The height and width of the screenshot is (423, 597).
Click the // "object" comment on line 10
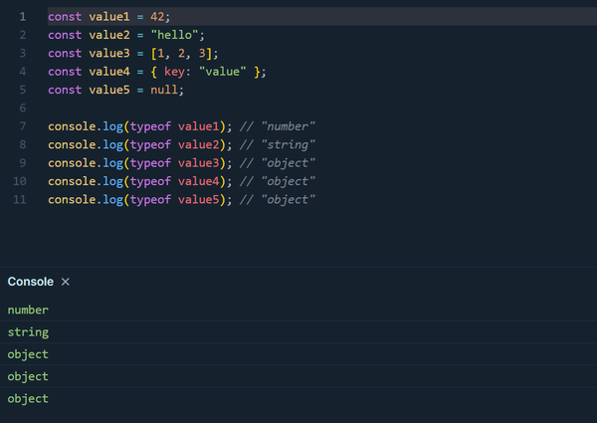coord(278,181)
